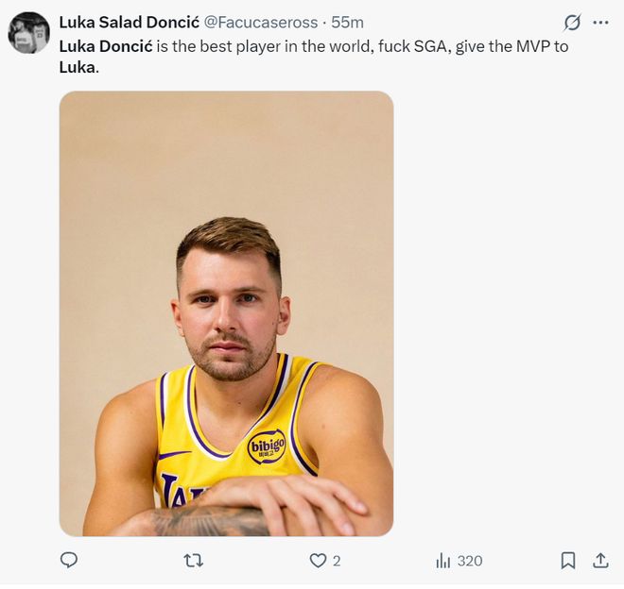
Task: Repost this tweet using the retweet icon
Action: pyautogui.click(x=193, y=561)
